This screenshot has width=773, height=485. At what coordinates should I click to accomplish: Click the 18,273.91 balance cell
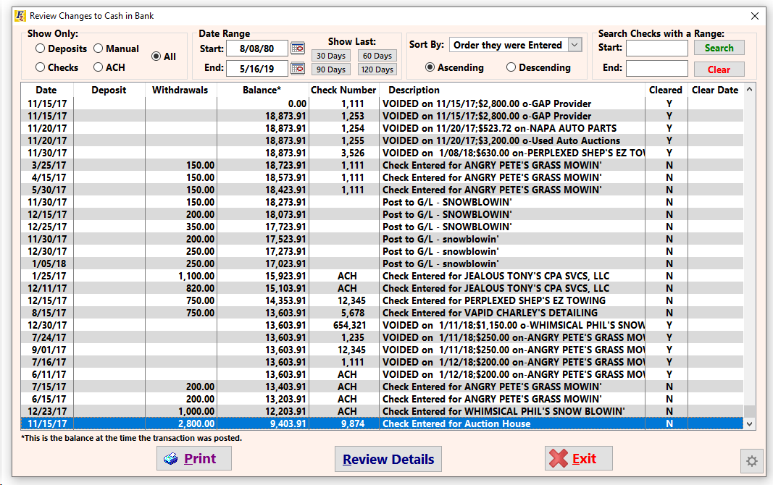[x=285, y=203]
